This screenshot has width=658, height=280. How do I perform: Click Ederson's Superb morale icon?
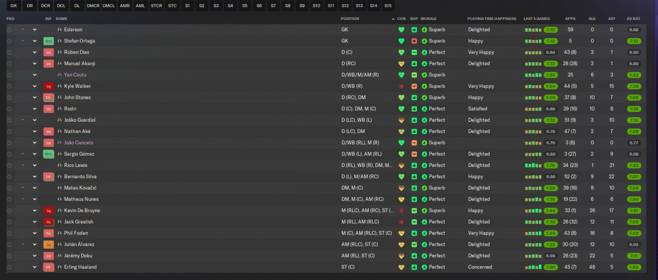point(425,30)
